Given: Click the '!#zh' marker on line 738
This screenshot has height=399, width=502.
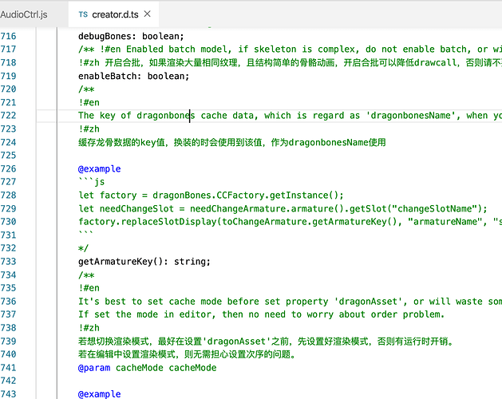Looking at the screenshot, I should click(89, 328).
